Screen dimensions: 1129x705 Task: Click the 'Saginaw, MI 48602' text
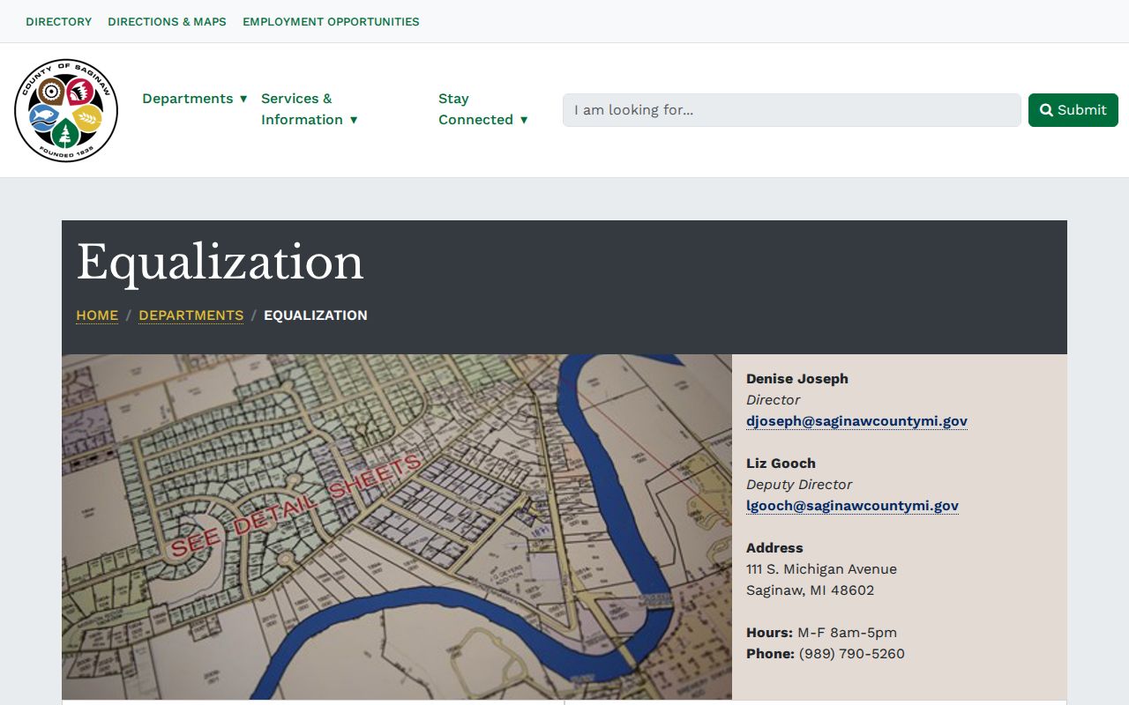tap(810, 590)
